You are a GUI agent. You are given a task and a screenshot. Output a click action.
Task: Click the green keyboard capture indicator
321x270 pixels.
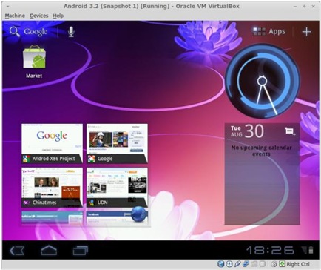pyautogui.click(x=283, y=264)
